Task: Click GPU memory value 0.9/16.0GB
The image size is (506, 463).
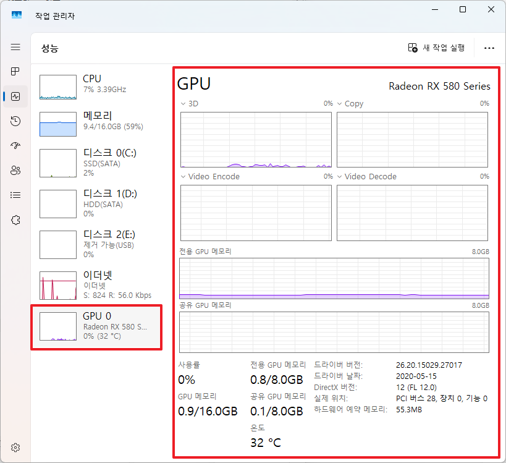Action: point(208,411)
